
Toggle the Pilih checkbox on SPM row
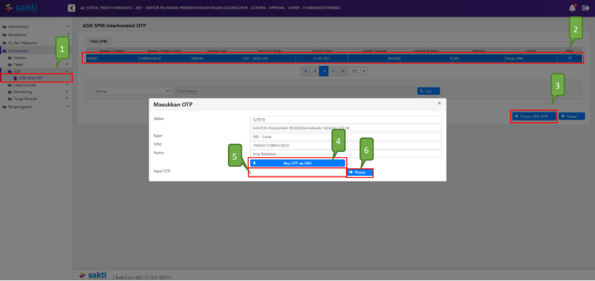[570, 58]
